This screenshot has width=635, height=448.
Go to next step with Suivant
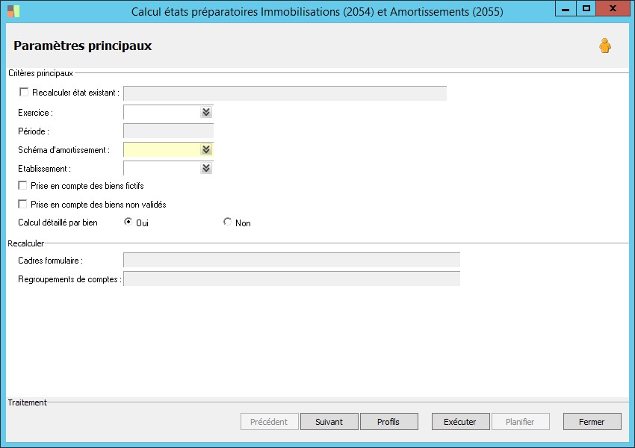[329, 422]
